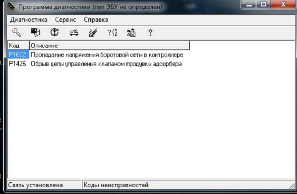297x194 pixels.
Task: Minimize the diagnostics program window
Action: (x=249, y=4)
